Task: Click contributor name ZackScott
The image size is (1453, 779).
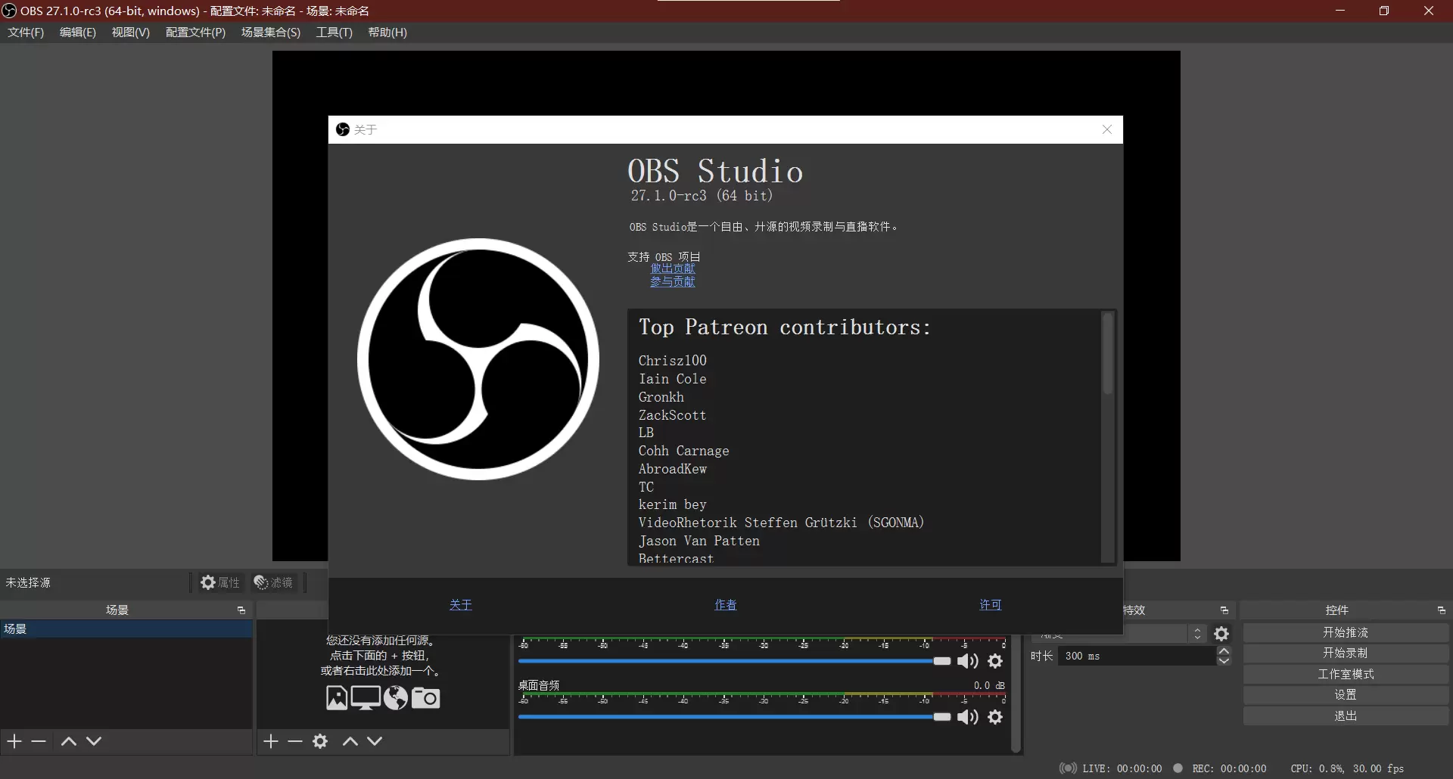Action: click(x=672, y=415)
